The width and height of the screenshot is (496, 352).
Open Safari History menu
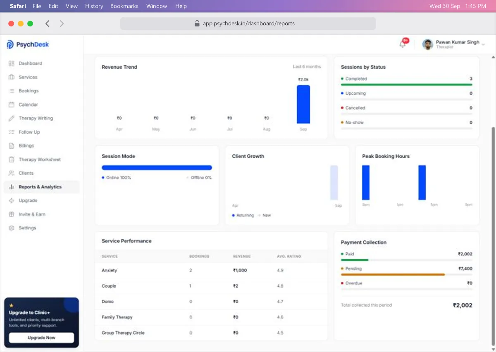coord(94,6)
